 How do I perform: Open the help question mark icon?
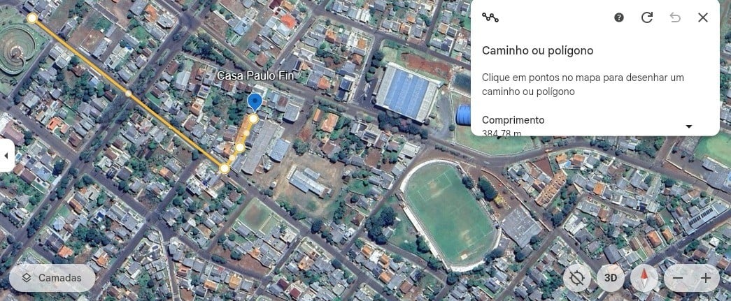(x=618, y=17)
